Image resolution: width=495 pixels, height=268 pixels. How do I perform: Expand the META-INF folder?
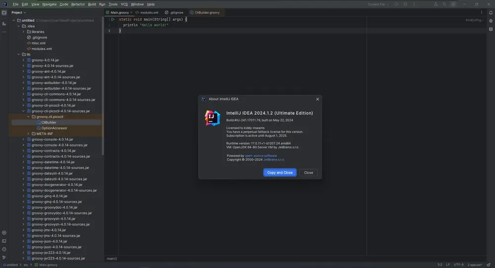(x=28, y=134)
